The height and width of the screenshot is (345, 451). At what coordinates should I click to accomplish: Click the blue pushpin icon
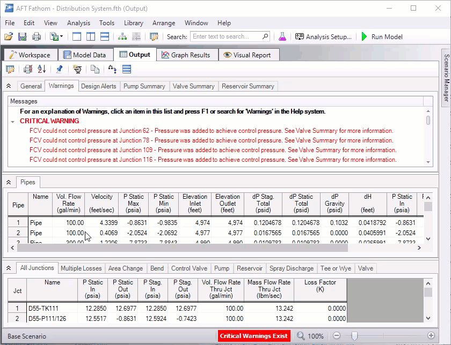tap(60, 69)
